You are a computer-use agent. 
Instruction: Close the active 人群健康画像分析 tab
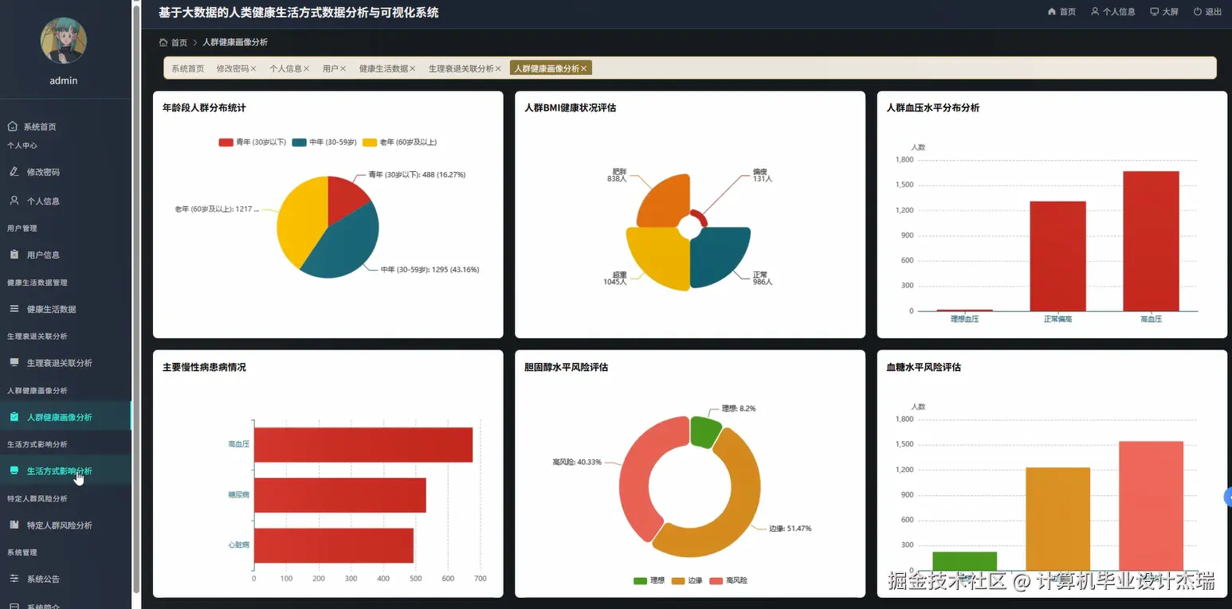pos(583,68)
